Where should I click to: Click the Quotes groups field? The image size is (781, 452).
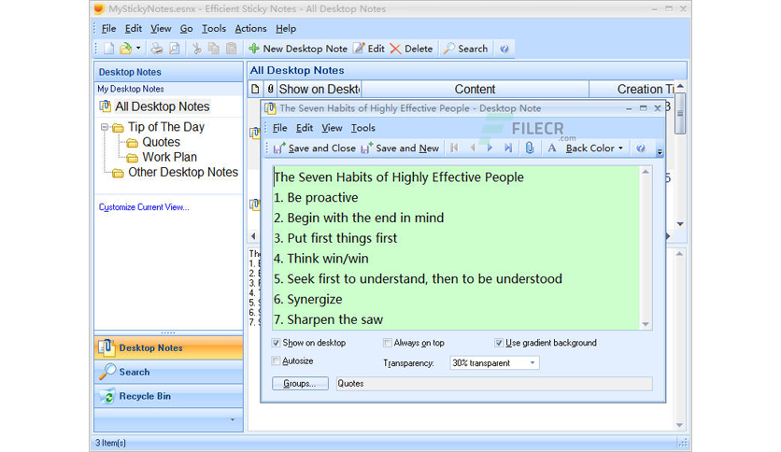[x=493, y=383]
